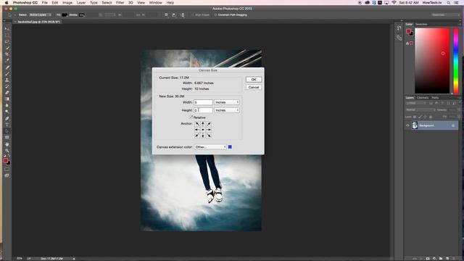The width and height of the screenshot is (464, 261).
Task: Click the color picker gradient field
Action: [432, 61]
